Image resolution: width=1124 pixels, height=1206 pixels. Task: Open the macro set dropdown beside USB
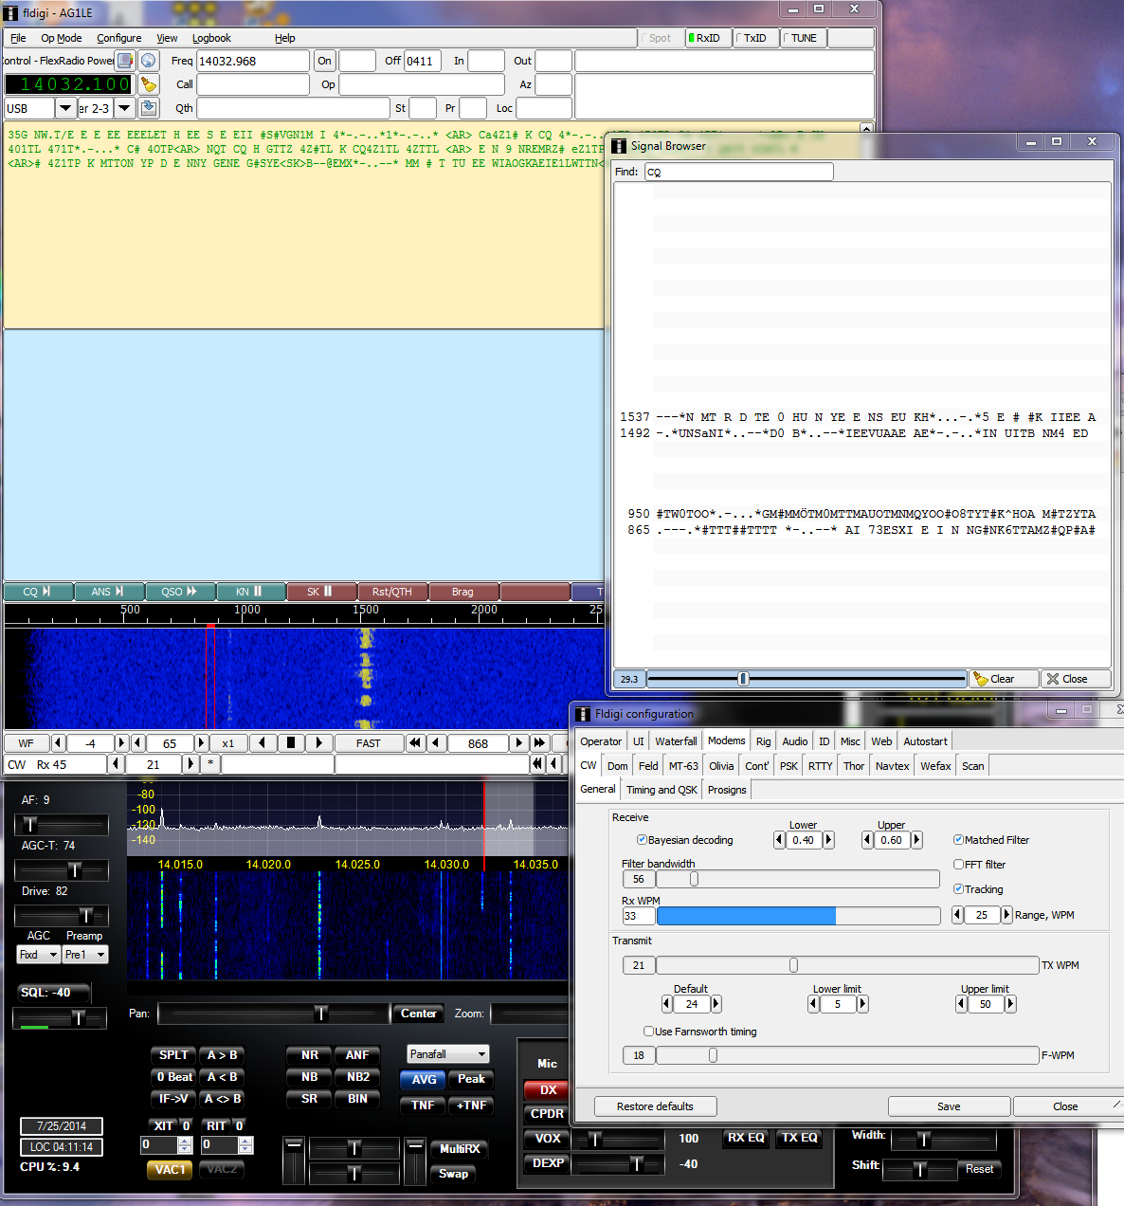(124, 107)
